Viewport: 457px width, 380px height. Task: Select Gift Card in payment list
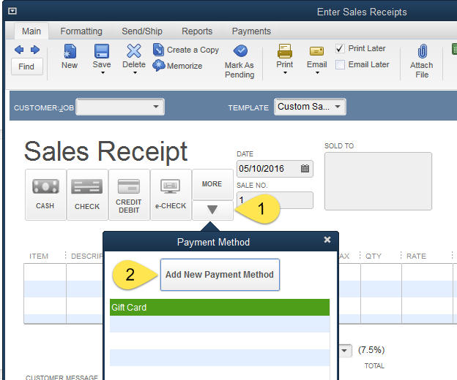click(x=220, y=308)
